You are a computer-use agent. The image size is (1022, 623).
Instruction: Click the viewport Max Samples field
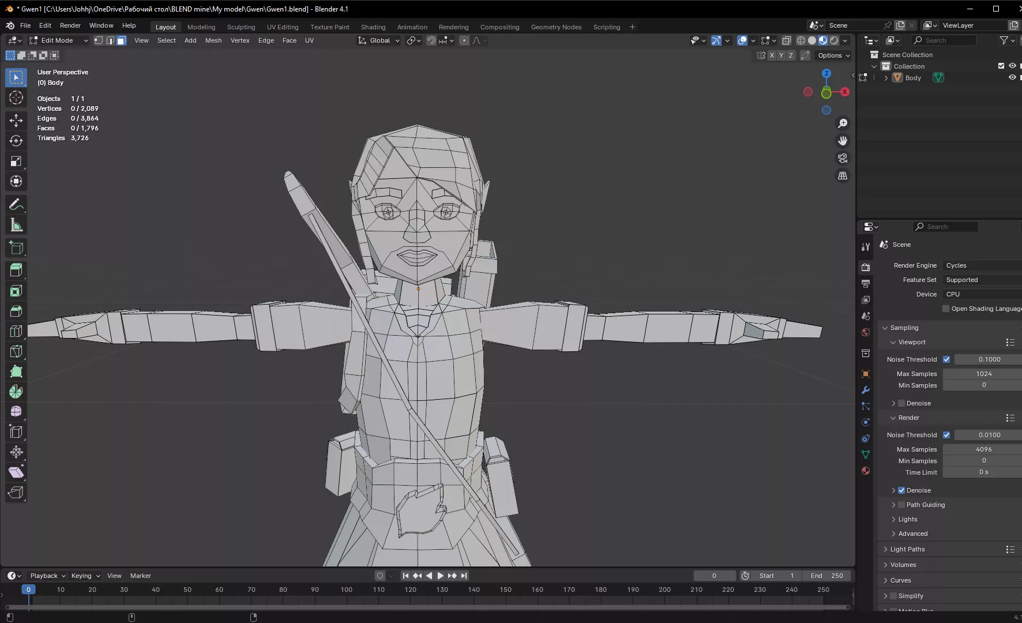pos(983,374)
